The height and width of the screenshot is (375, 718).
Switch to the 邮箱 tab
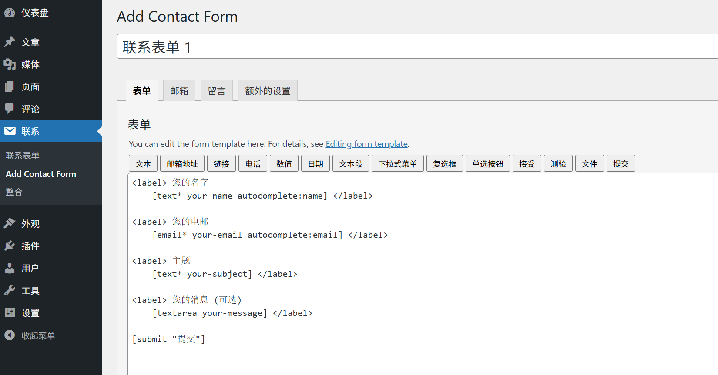pos(179,90)
